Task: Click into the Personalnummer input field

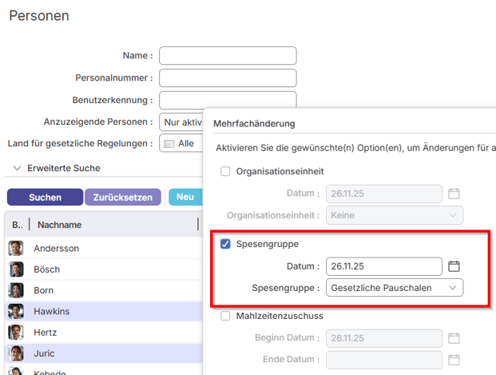Action: click(228, 78)
